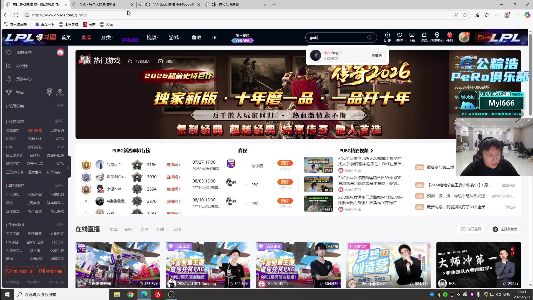Select inZOI filter under 在线直播

(176, 229)
